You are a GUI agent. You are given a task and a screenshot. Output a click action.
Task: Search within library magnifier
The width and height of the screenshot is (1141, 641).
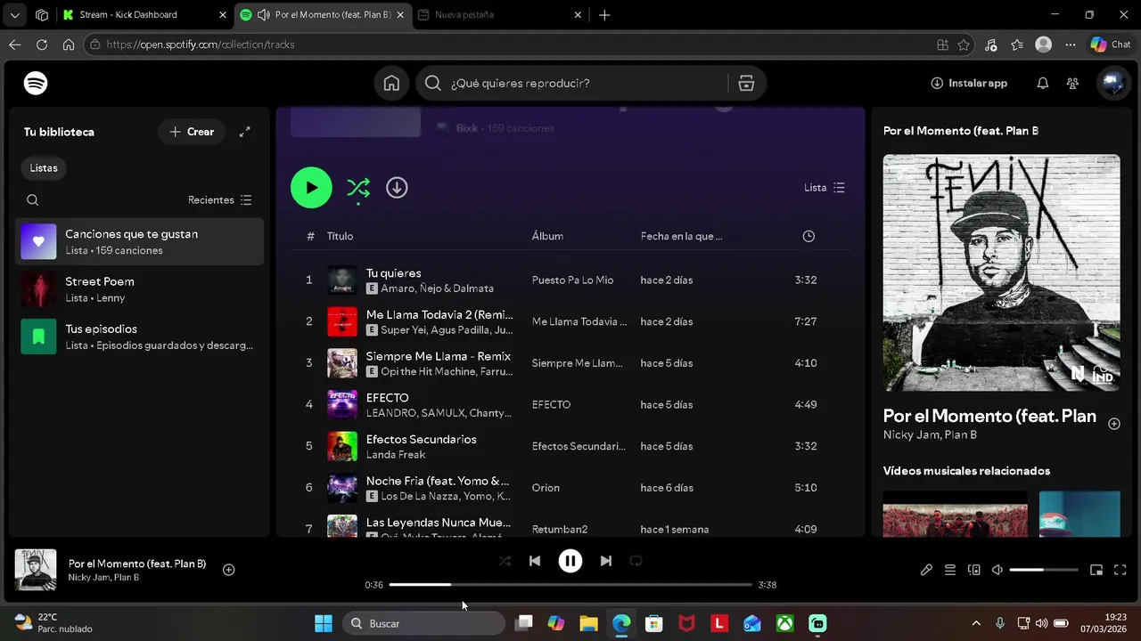(33, 200)
